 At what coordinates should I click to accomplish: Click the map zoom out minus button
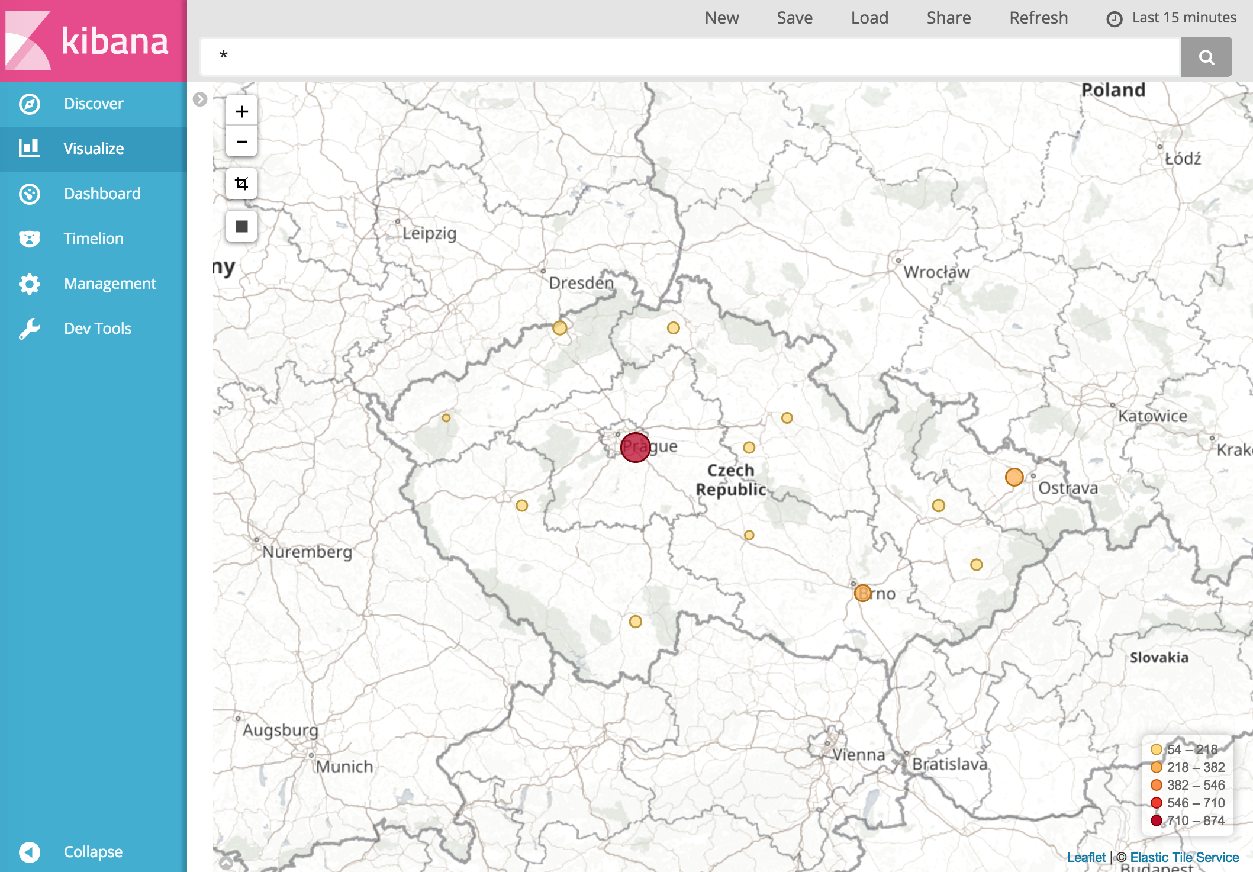click(x=241, y=142)
